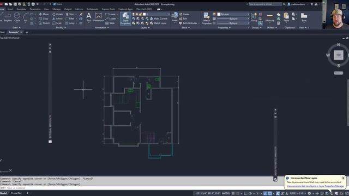Expand the Block panel dropdown
Screen dimensions: 349x196
pyautogui.click(x=185, y=28)
